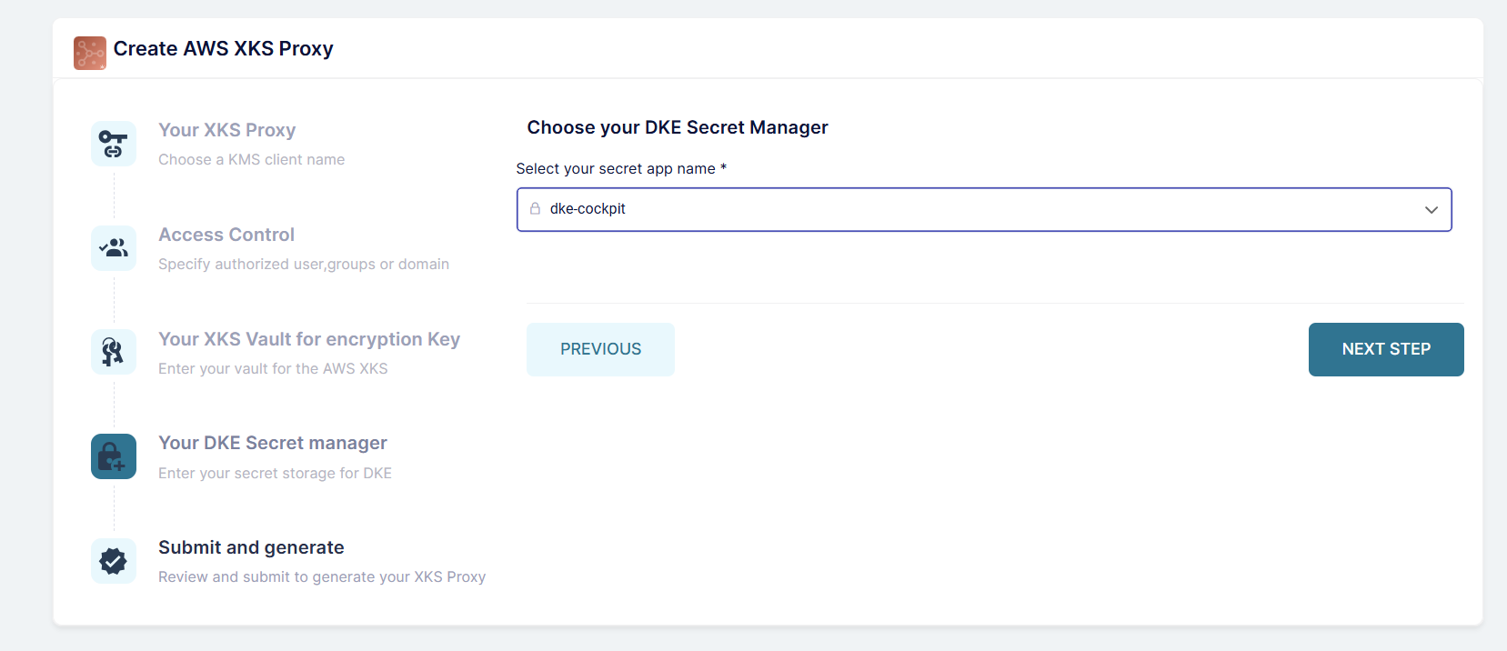Open the dke-cockpit secret app combo box
Image resolution: width=1507 pixels, height=651 pixels.
pos(984,210)
